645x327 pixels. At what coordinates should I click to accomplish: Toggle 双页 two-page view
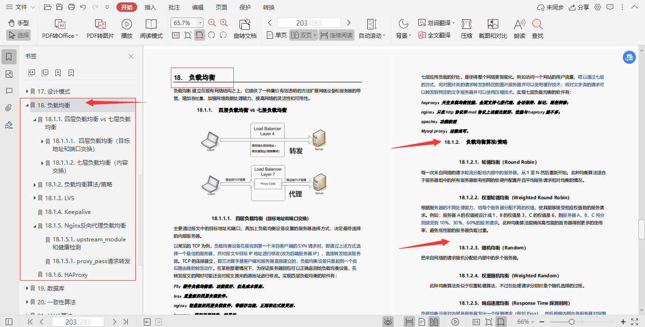tap(303, 35)
